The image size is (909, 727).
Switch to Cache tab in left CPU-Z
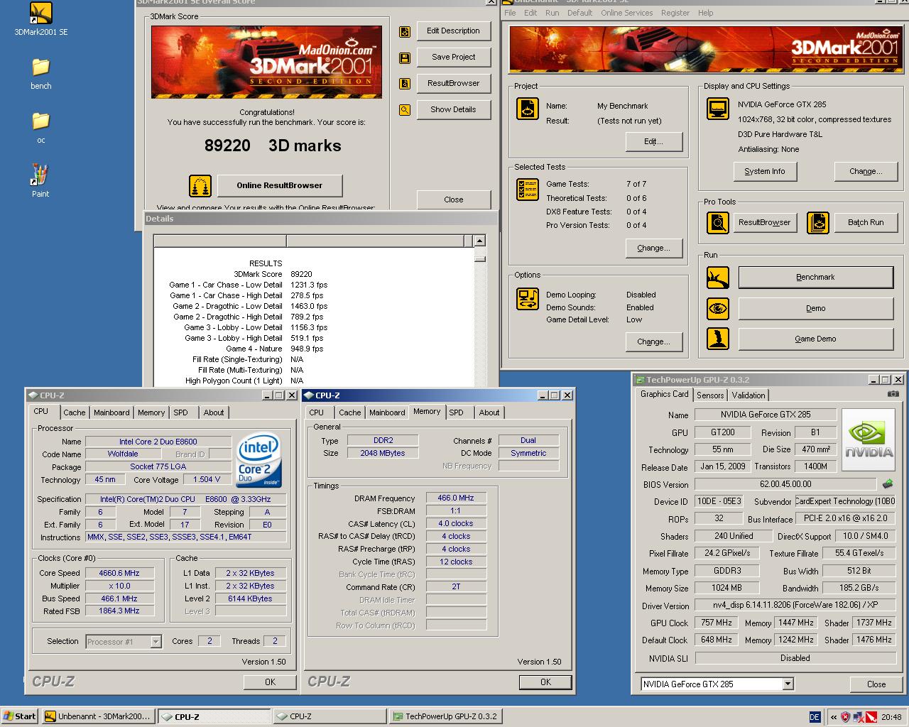pos(74,412)
